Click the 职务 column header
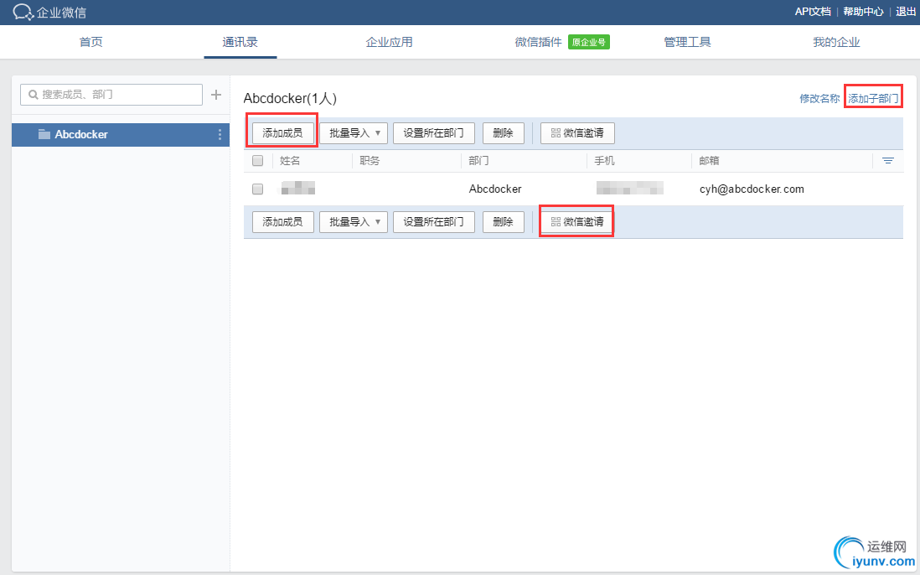The width and height of the screenshot is (920, 575). (x=370, y=161)
